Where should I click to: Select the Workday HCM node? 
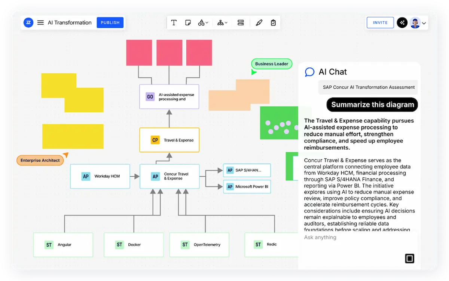pyautogui.click(x=100, y=176)
